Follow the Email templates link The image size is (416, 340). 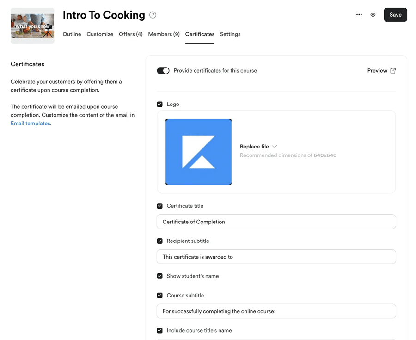30,124
